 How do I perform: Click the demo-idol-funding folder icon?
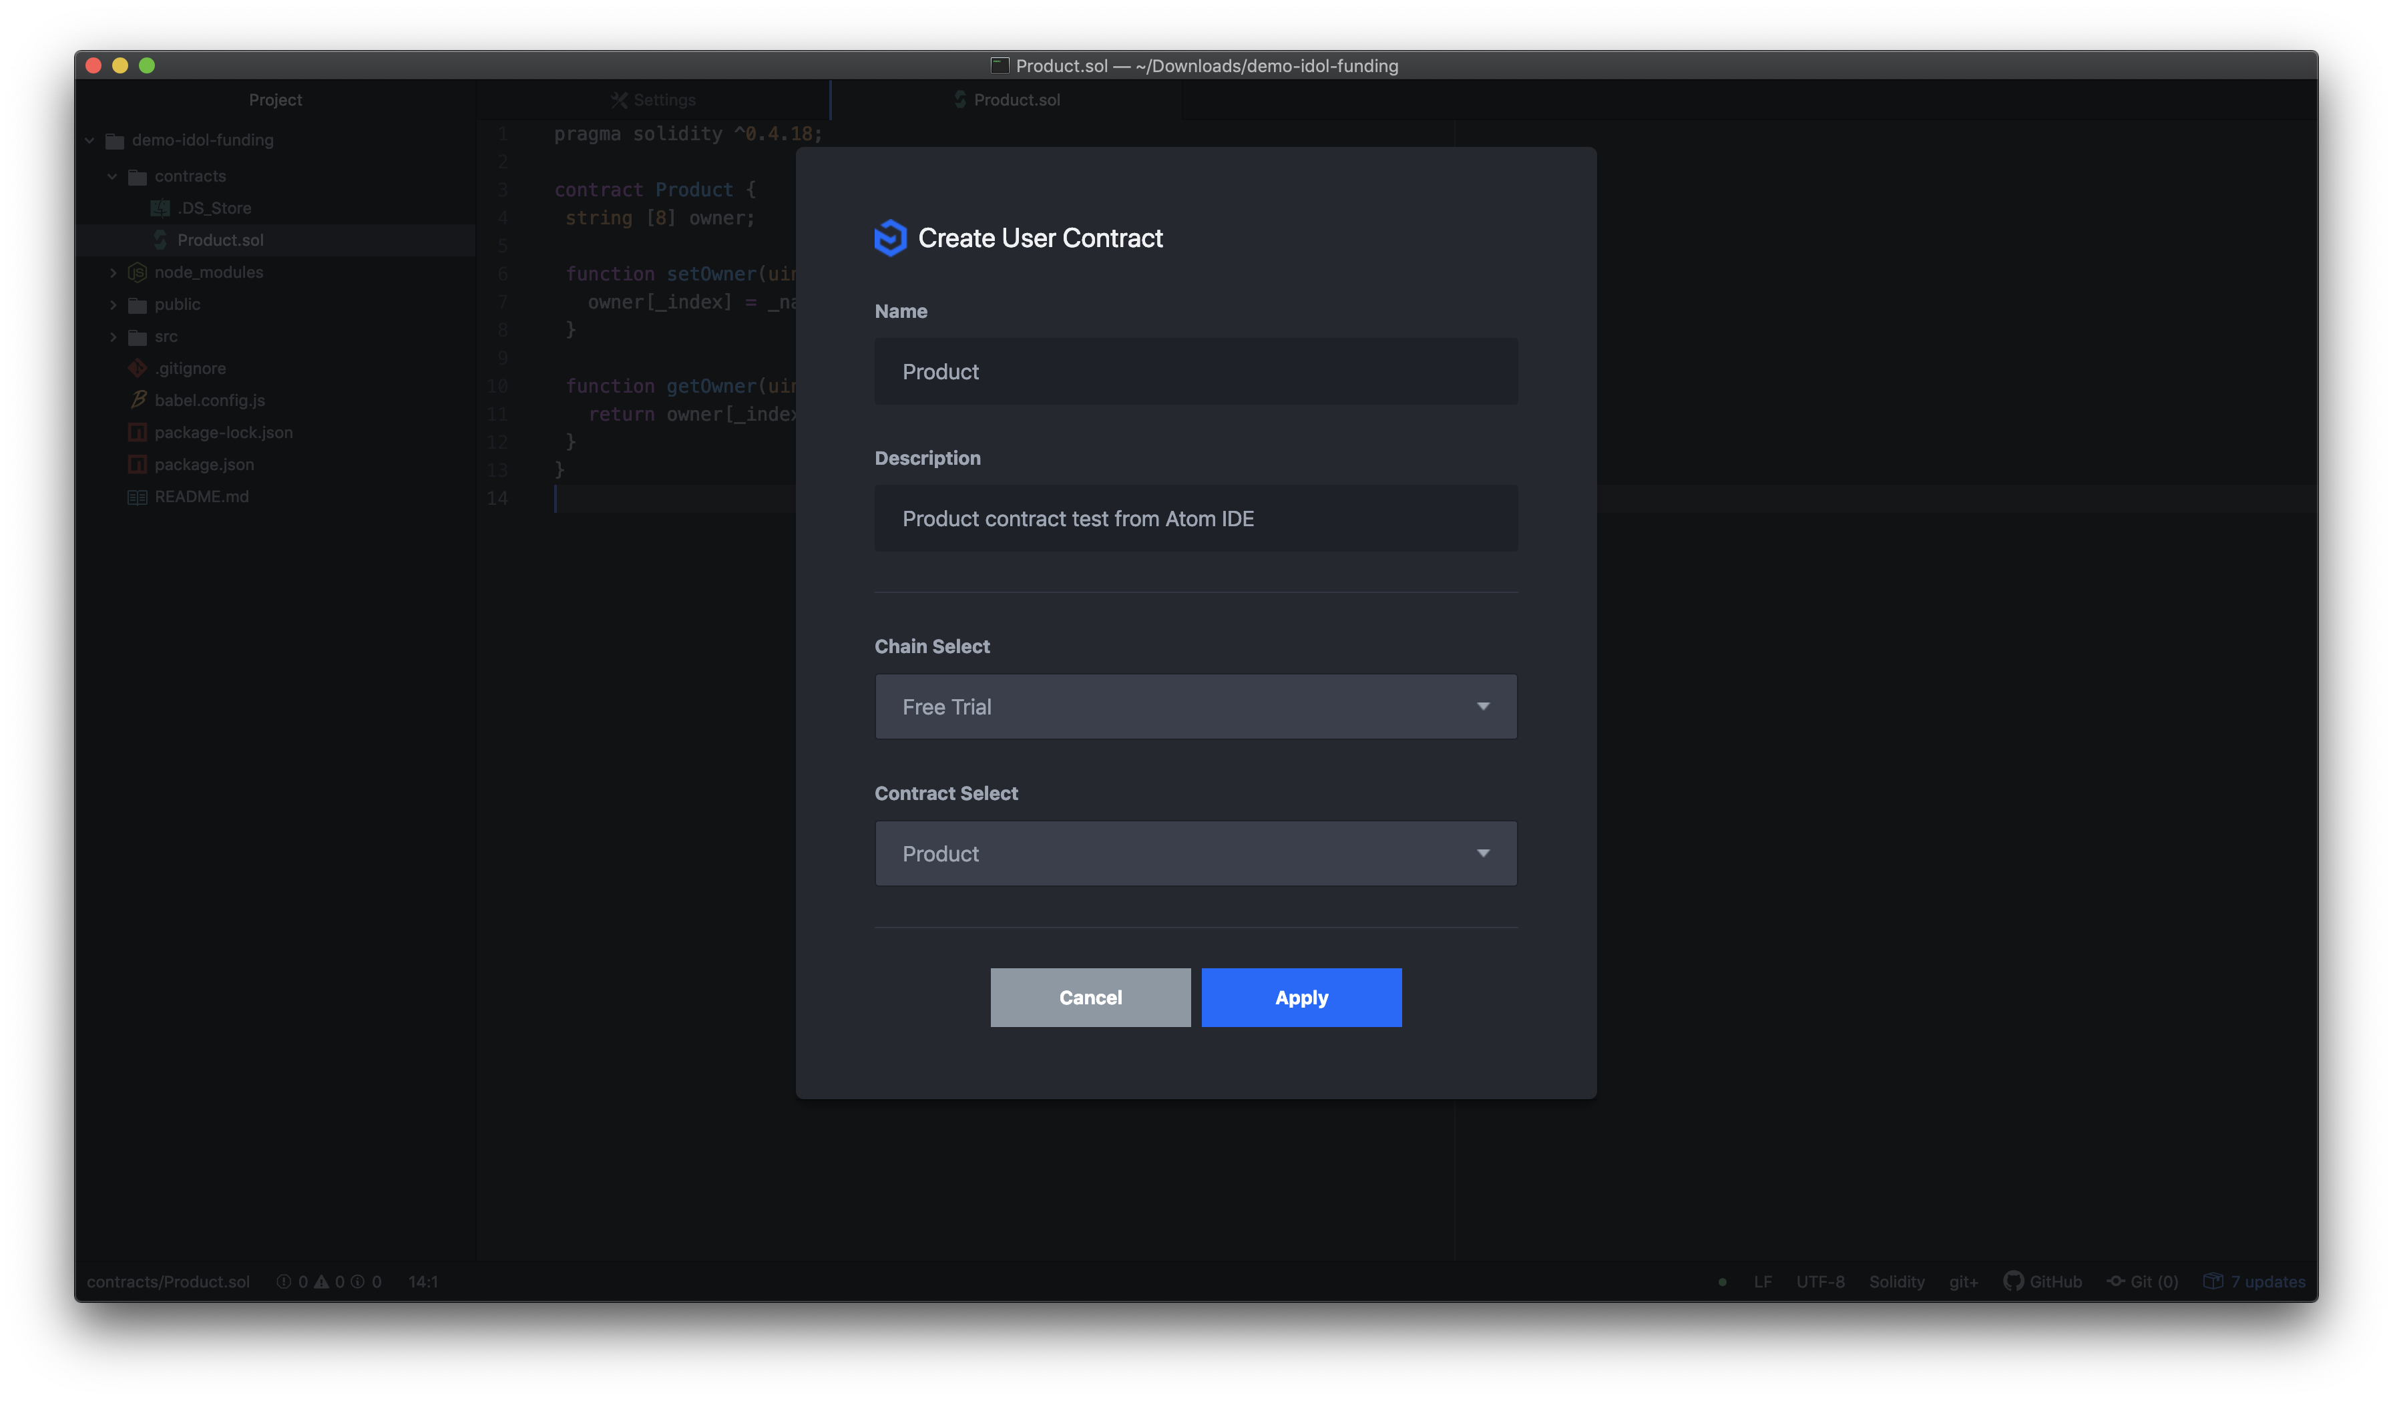point(115,141)
